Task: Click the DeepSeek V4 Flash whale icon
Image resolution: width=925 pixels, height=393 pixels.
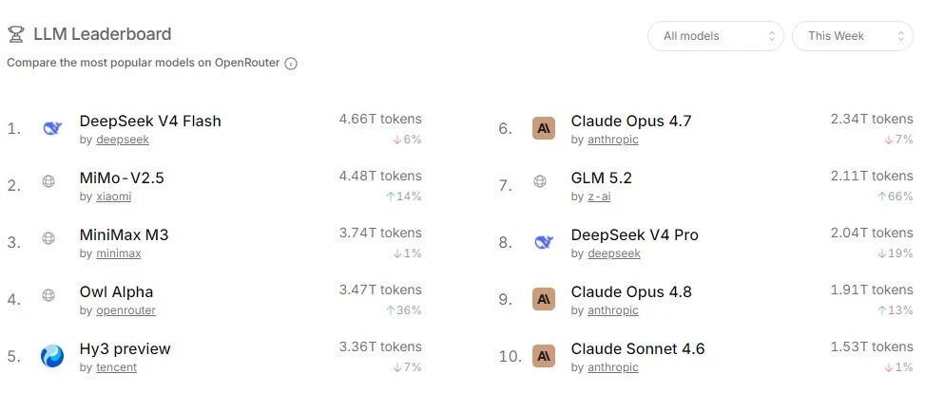Action: (x=52, y=128)
